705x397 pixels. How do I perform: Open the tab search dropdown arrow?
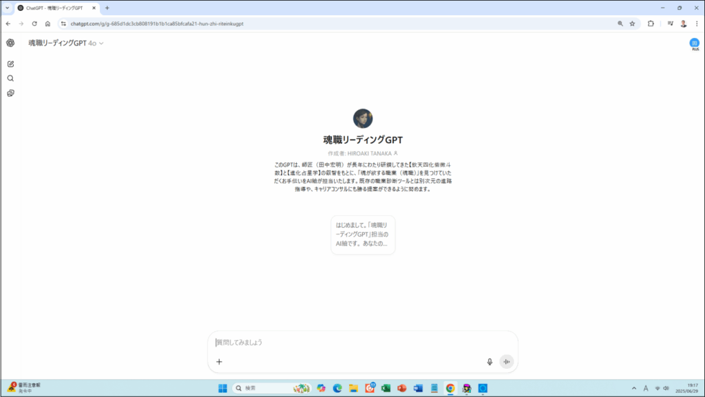pyautogui.click(x=7, y=8)
